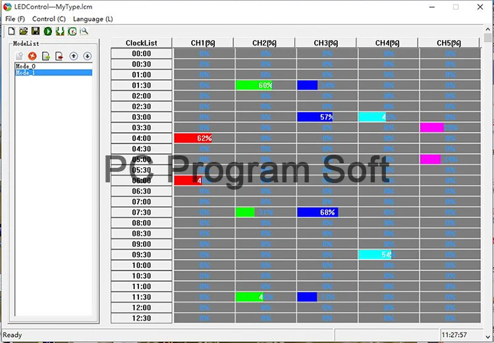The height and width of the screenshot is (343, 494).
Task: Select Mode_1 in the mode list
Action: pos(53,72)
